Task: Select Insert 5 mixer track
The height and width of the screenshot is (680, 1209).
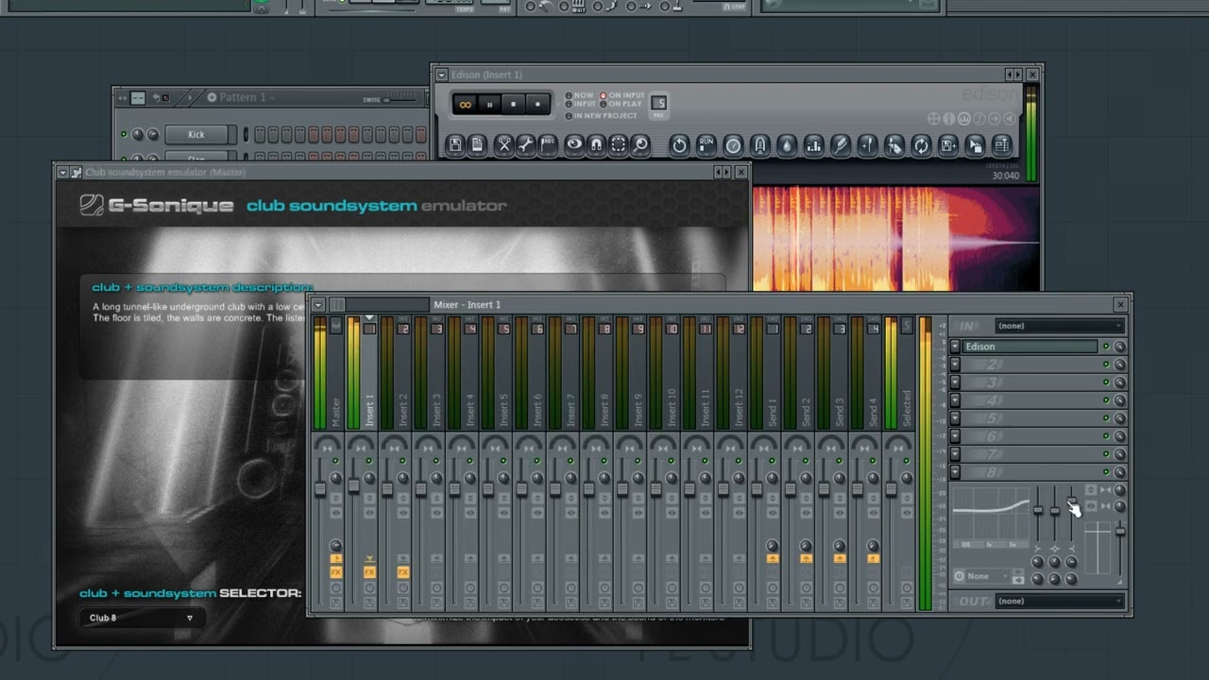Action: [504, 411]
